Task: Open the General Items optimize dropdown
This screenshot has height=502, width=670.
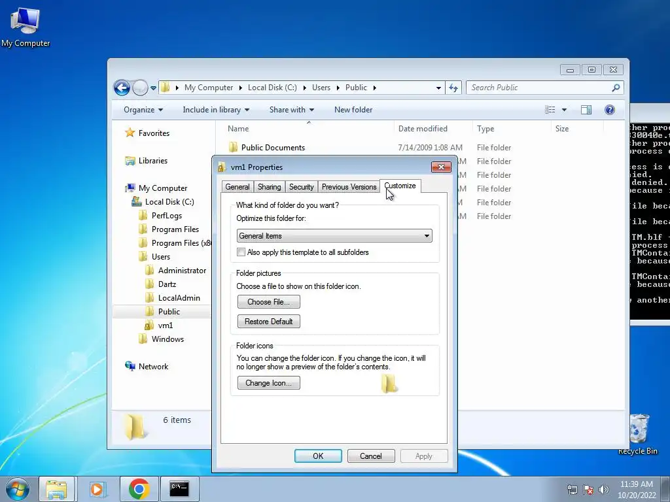Action: click(334, 235)
